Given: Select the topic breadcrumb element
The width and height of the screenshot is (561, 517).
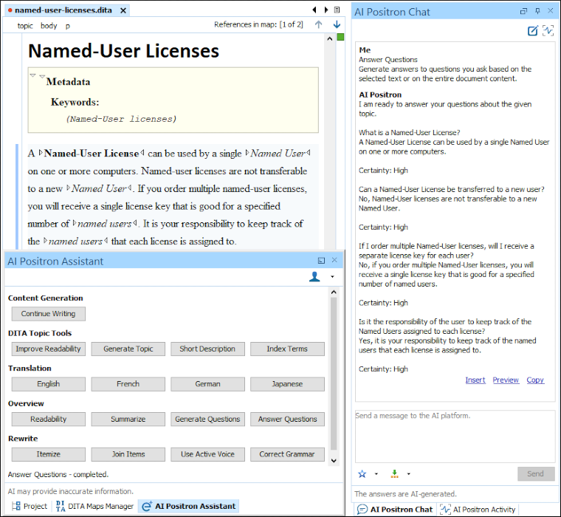Looking at the screenshot, I should pos(25,26).
